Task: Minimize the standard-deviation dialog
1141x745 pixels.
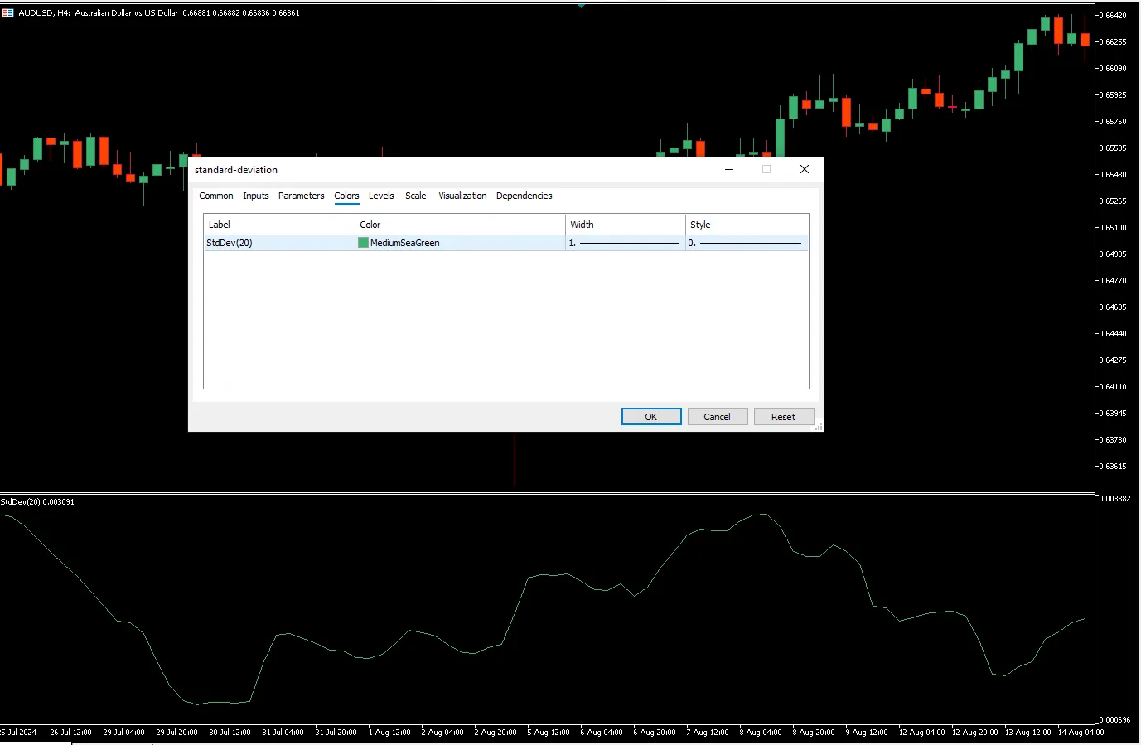Action: [729, 169]
